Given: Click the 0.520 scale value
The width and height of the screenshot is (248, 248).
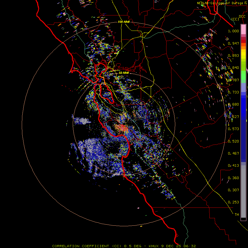Looking at the screenshot, I should pyautogui.click(x=233, y=141).
